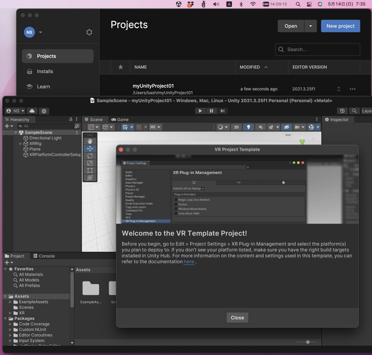This screenshot has height=355, width=372.
Task: Click the favorites star column header
Action: click(121, 67)
